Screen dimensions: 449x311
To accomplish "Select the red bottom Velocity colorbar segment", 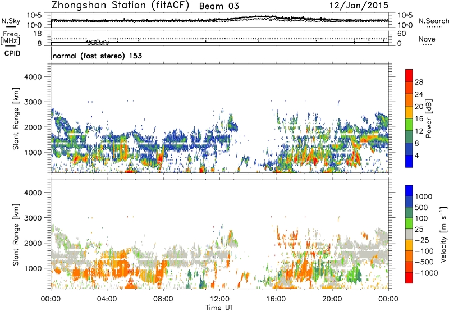I will [409, 278].
